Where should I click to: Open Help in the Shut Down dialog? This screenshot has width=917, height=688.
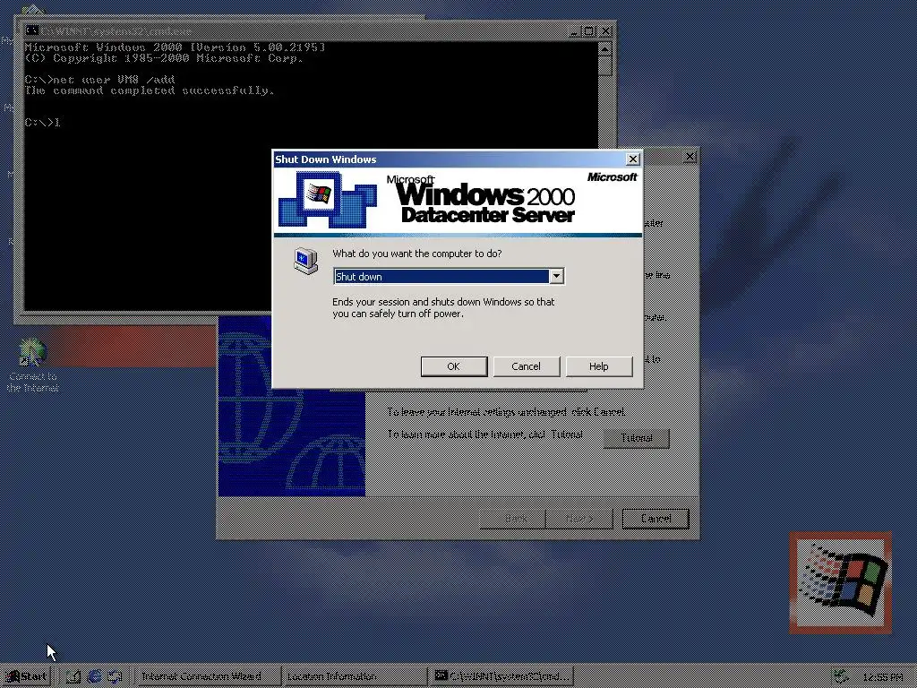[x=599, y=366]
